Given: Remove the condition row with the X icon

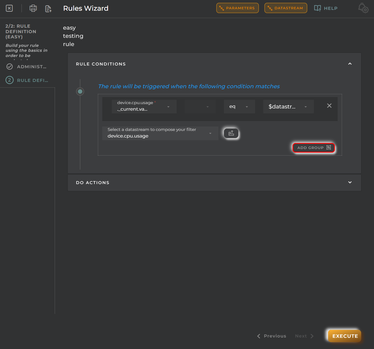Looking at the screenshot, I should [329, 106].
